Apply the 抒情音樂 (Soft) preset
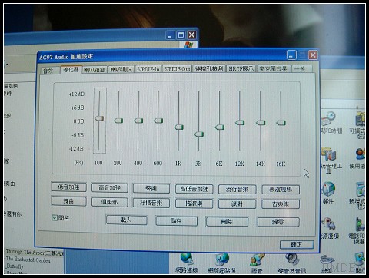Image resolution: width=369 pixels, height=278 pixels. [151, 203]
